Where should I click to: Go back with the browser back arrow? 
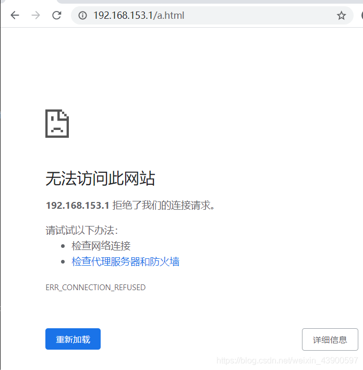tap(15, 15)
